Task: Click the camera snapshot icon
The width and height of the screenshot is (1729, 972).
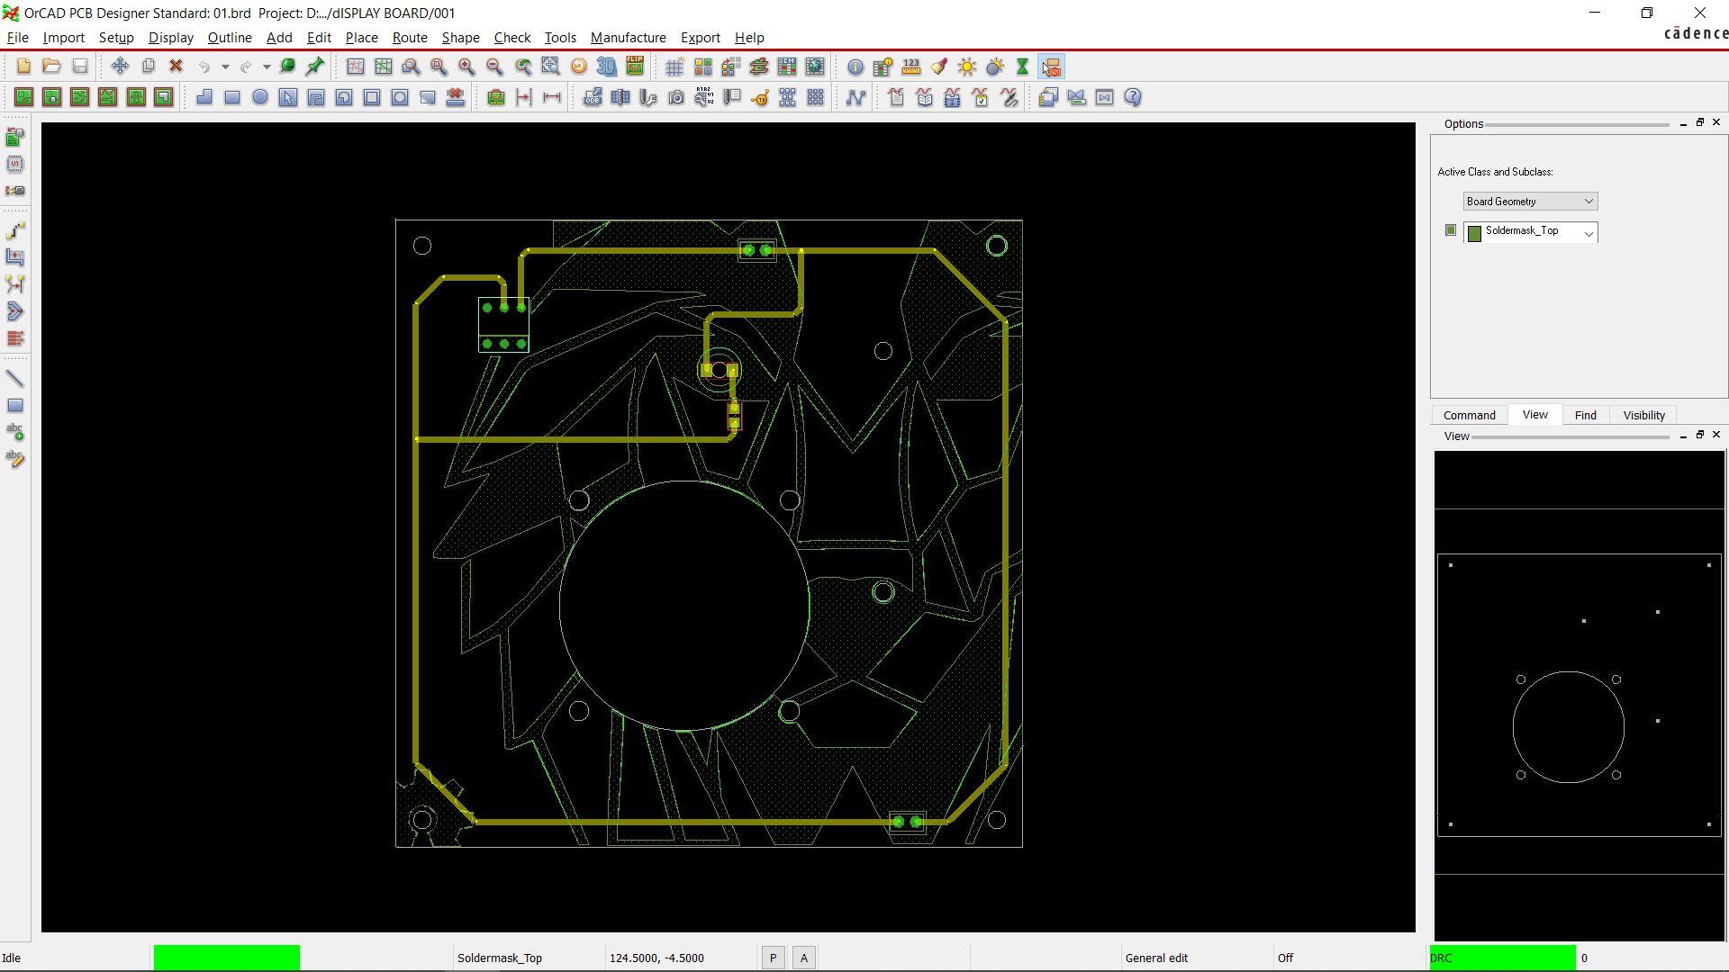Action: (676, 97)
